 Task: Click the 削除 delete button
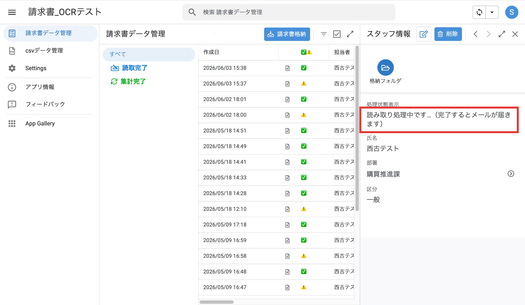(448, 34)
